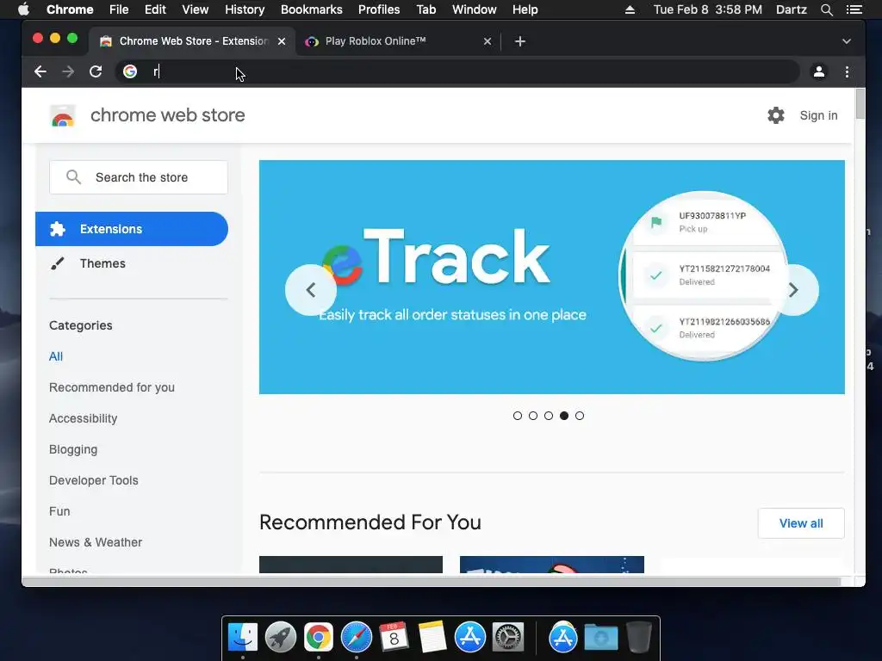Open the Apple menu
Viewport: 882px width, 661px height.
pyautogui.click(x=23, y=9)
